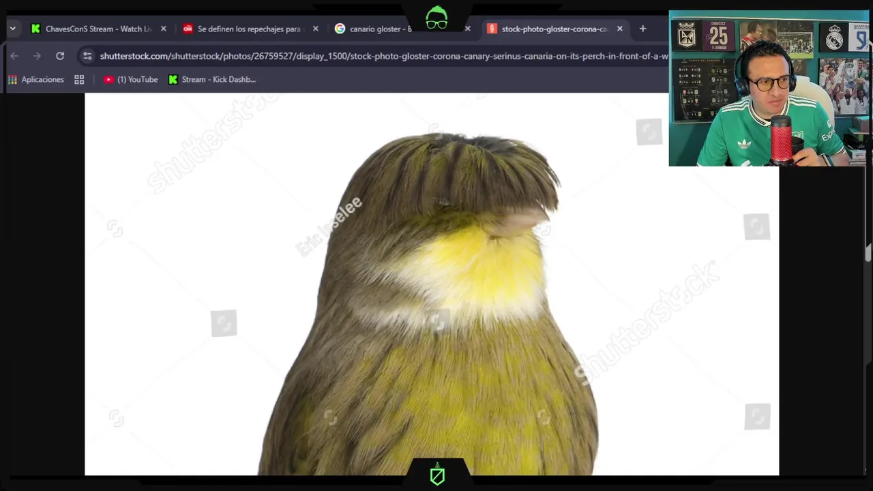Open the tab search dropdown arrow
The height and width of the screenshot is (491, 873).
point(12,29)
